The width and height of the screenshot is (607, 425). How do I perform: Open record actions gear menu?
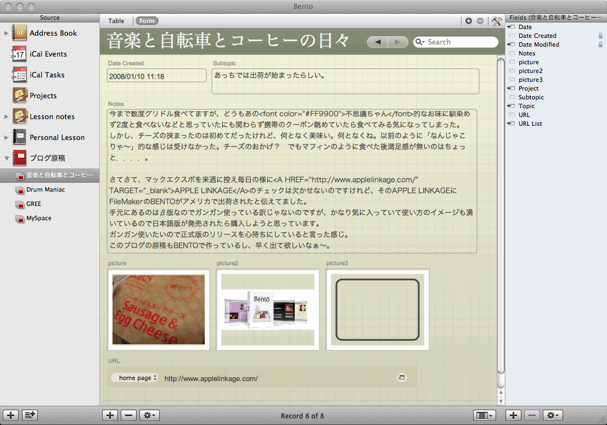149,415
